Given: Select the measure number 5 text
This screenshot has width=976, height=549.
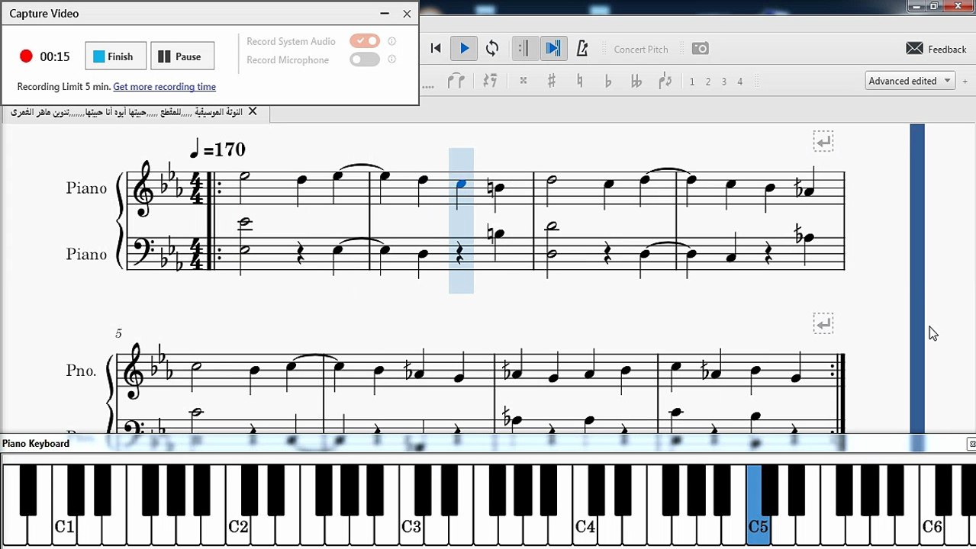Looking at the screenshot, I should pos(118,333).
